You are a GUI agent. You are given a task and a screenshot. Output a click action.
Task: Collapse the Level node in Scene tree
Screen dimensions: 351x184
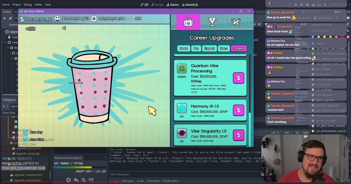[x=6, y=42]
